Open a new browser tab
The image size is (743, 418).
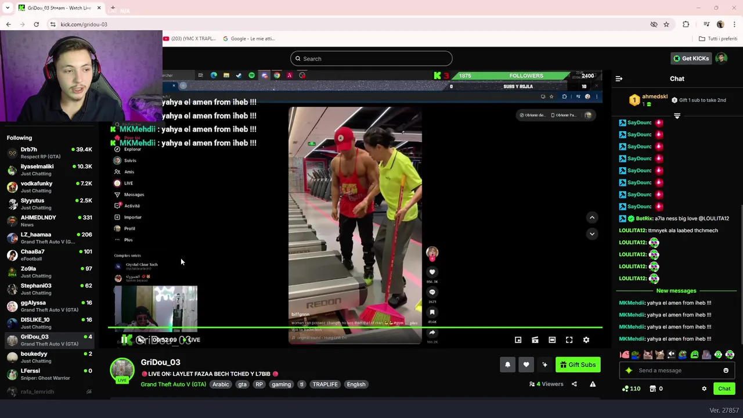(x=113, y=8)
